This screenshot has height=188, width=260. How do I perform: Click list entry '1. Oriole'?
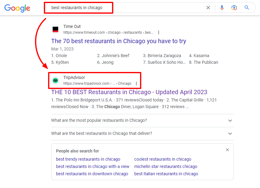pyautogui.click(x=59, y=56)
